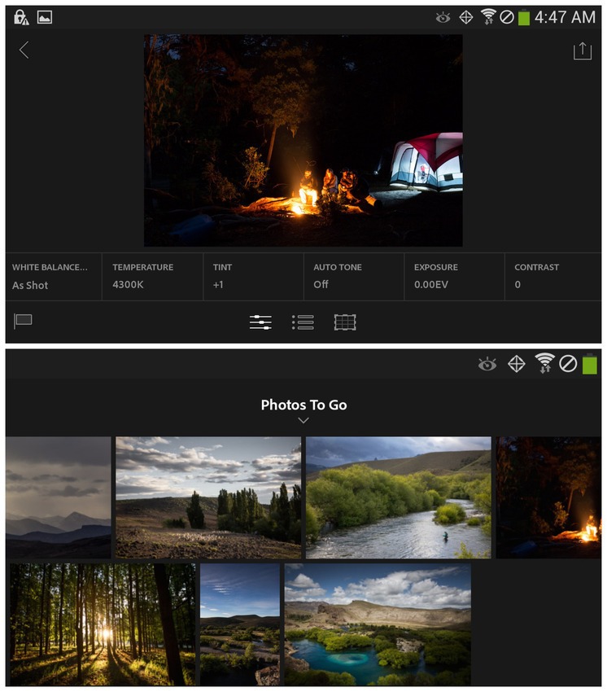
Task: Tap the chevron below Photos To Go
Action: click(x=303, y=421)
